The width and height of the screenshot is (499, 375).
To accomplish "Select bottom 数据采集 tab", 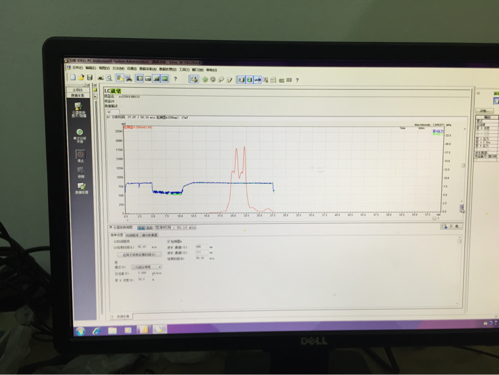I will [x=121, y=316].
